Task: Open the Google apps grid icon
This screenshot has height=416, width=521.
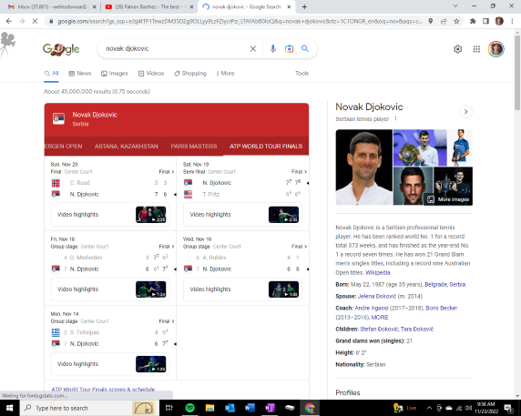Action: pyautogui.click(x=476, y=49)
